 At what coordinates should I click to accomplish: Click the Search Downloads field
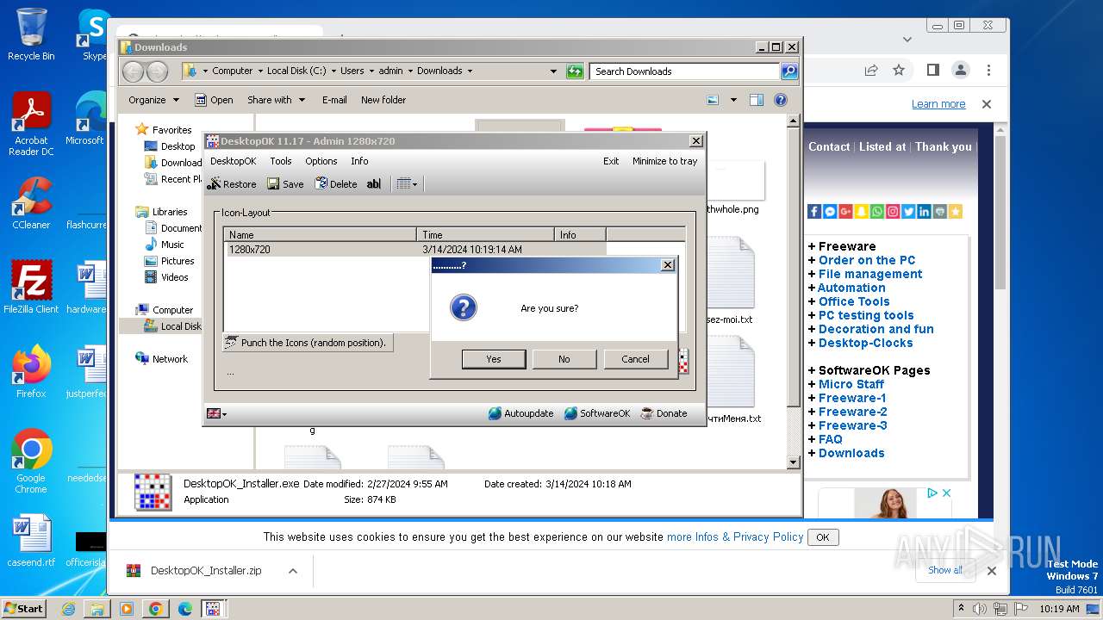685,71
